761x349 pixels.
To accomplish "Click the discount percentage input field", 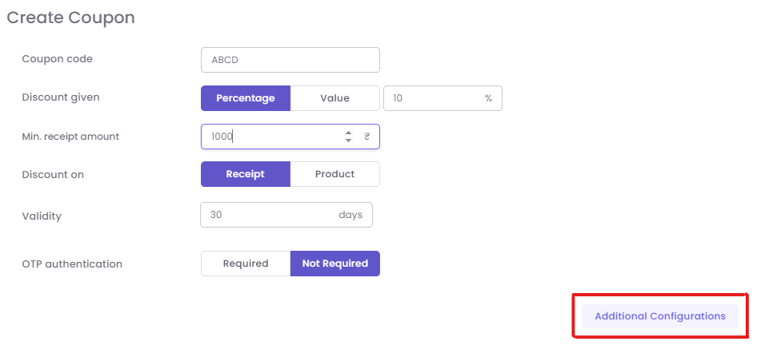I will (432, 98).
